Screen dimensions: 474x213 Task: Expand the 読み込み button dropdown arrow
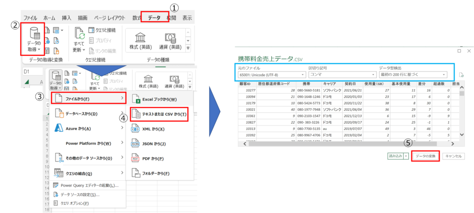pos(406,156)
